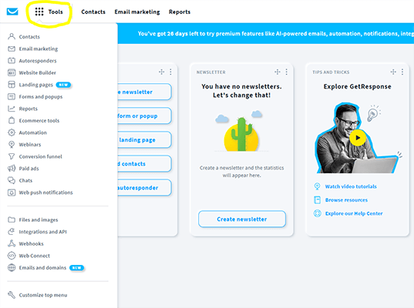The width and height of the screenshot is (414, 308).
Task: Select Web Connect entry
Action: 35,256
